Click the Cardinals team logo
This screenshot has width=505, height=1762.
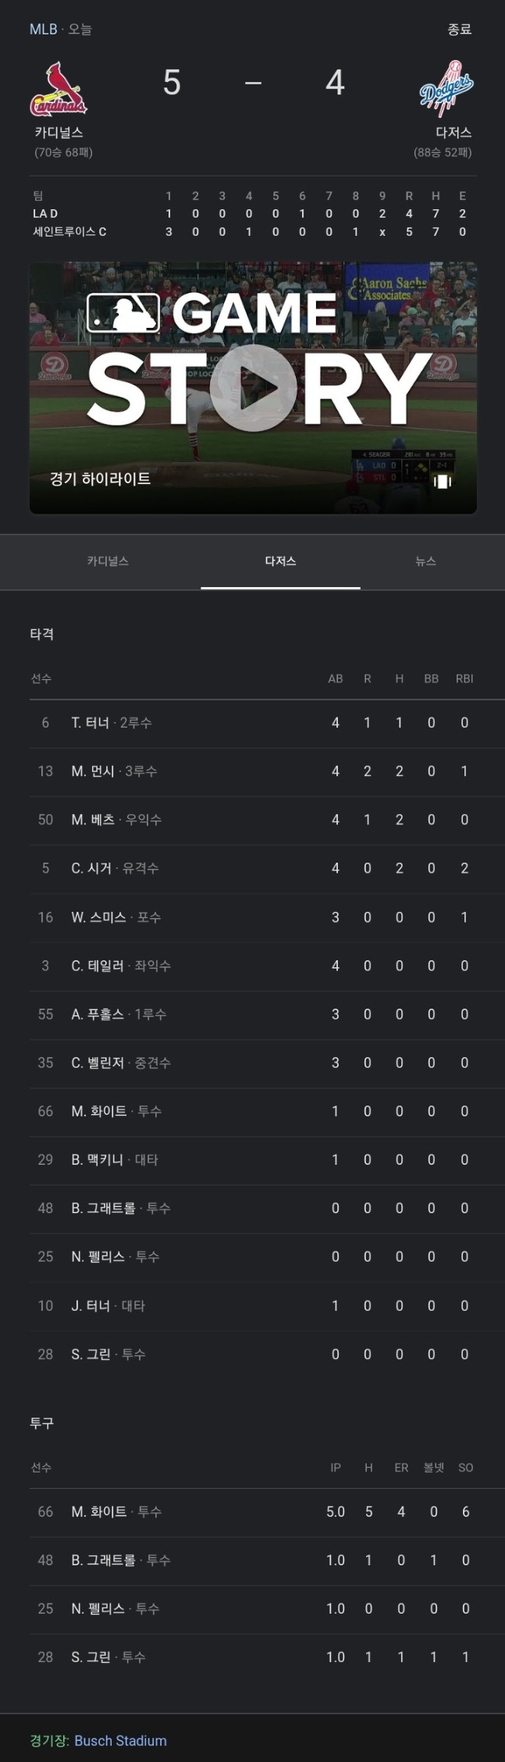pos(59,89)
